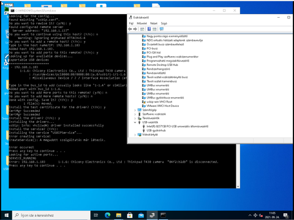Expand the Videokártyák node

coord(135,134)
